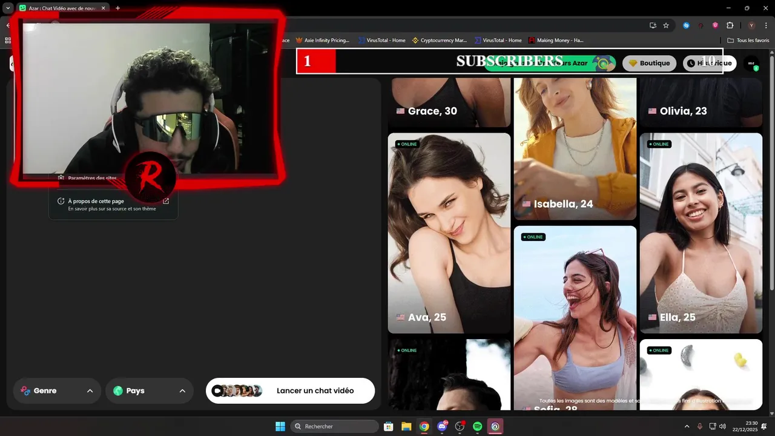The width and height of the screenshot is (775, 436).
Task: Open the Chrome profile Y avatar
Action: [751, 25]
